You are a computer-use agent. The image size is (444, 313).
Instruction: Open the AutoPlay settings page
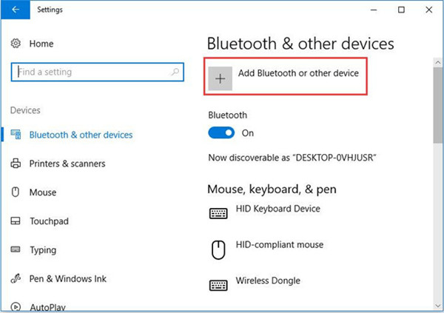pyautogui.click(x=47, y=307)
